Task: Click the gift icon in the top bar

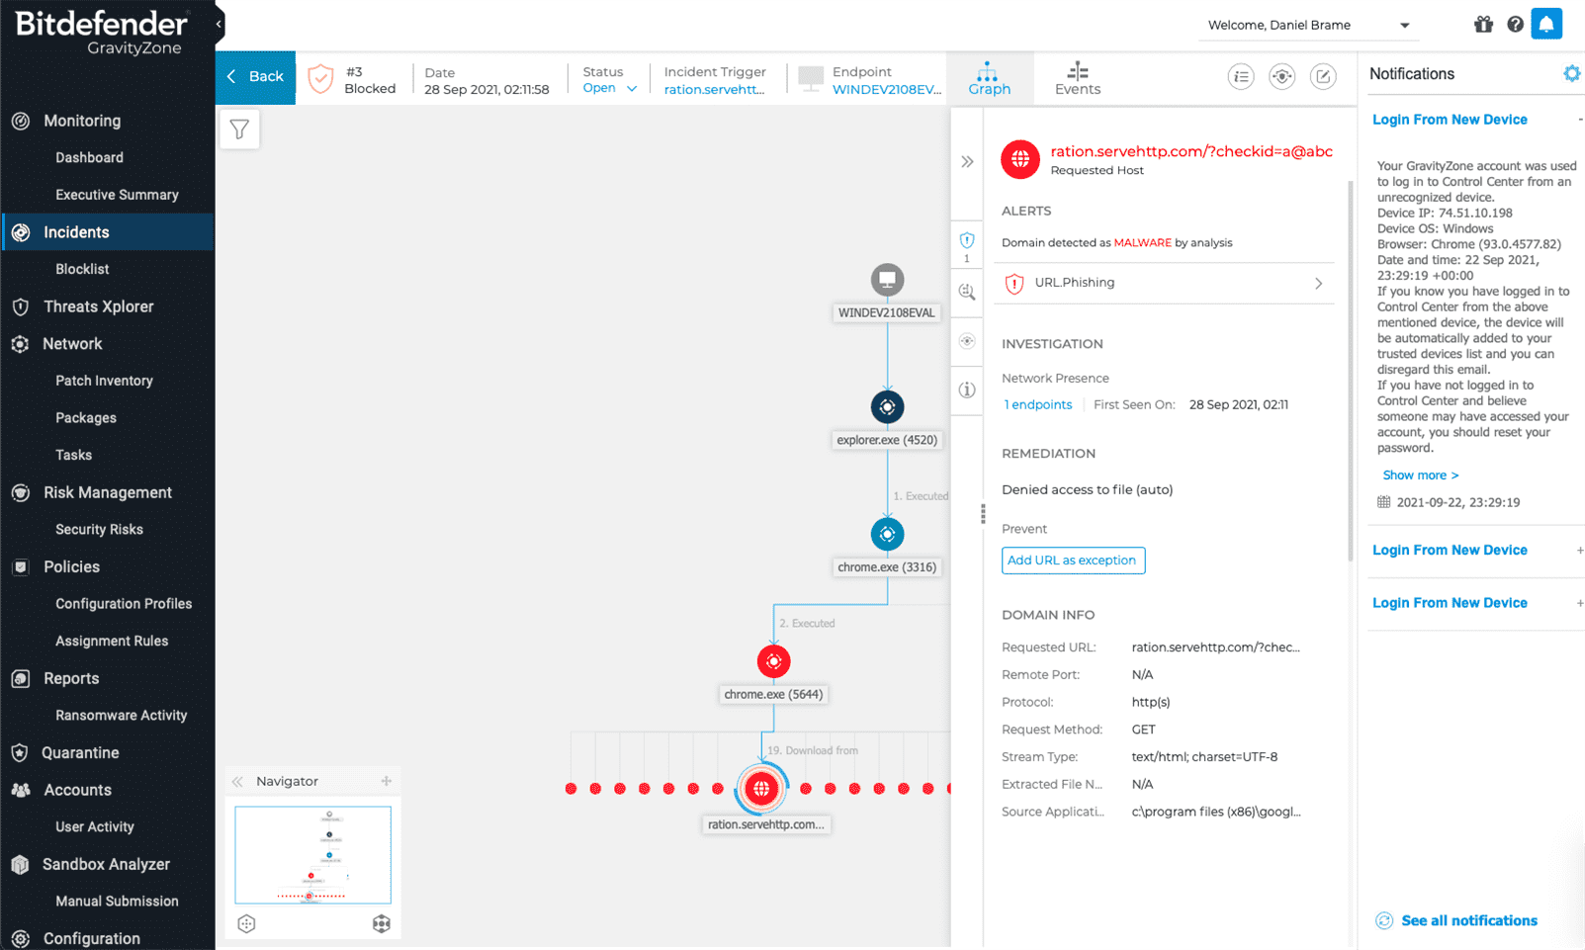Action: (x=1483, y=25)
